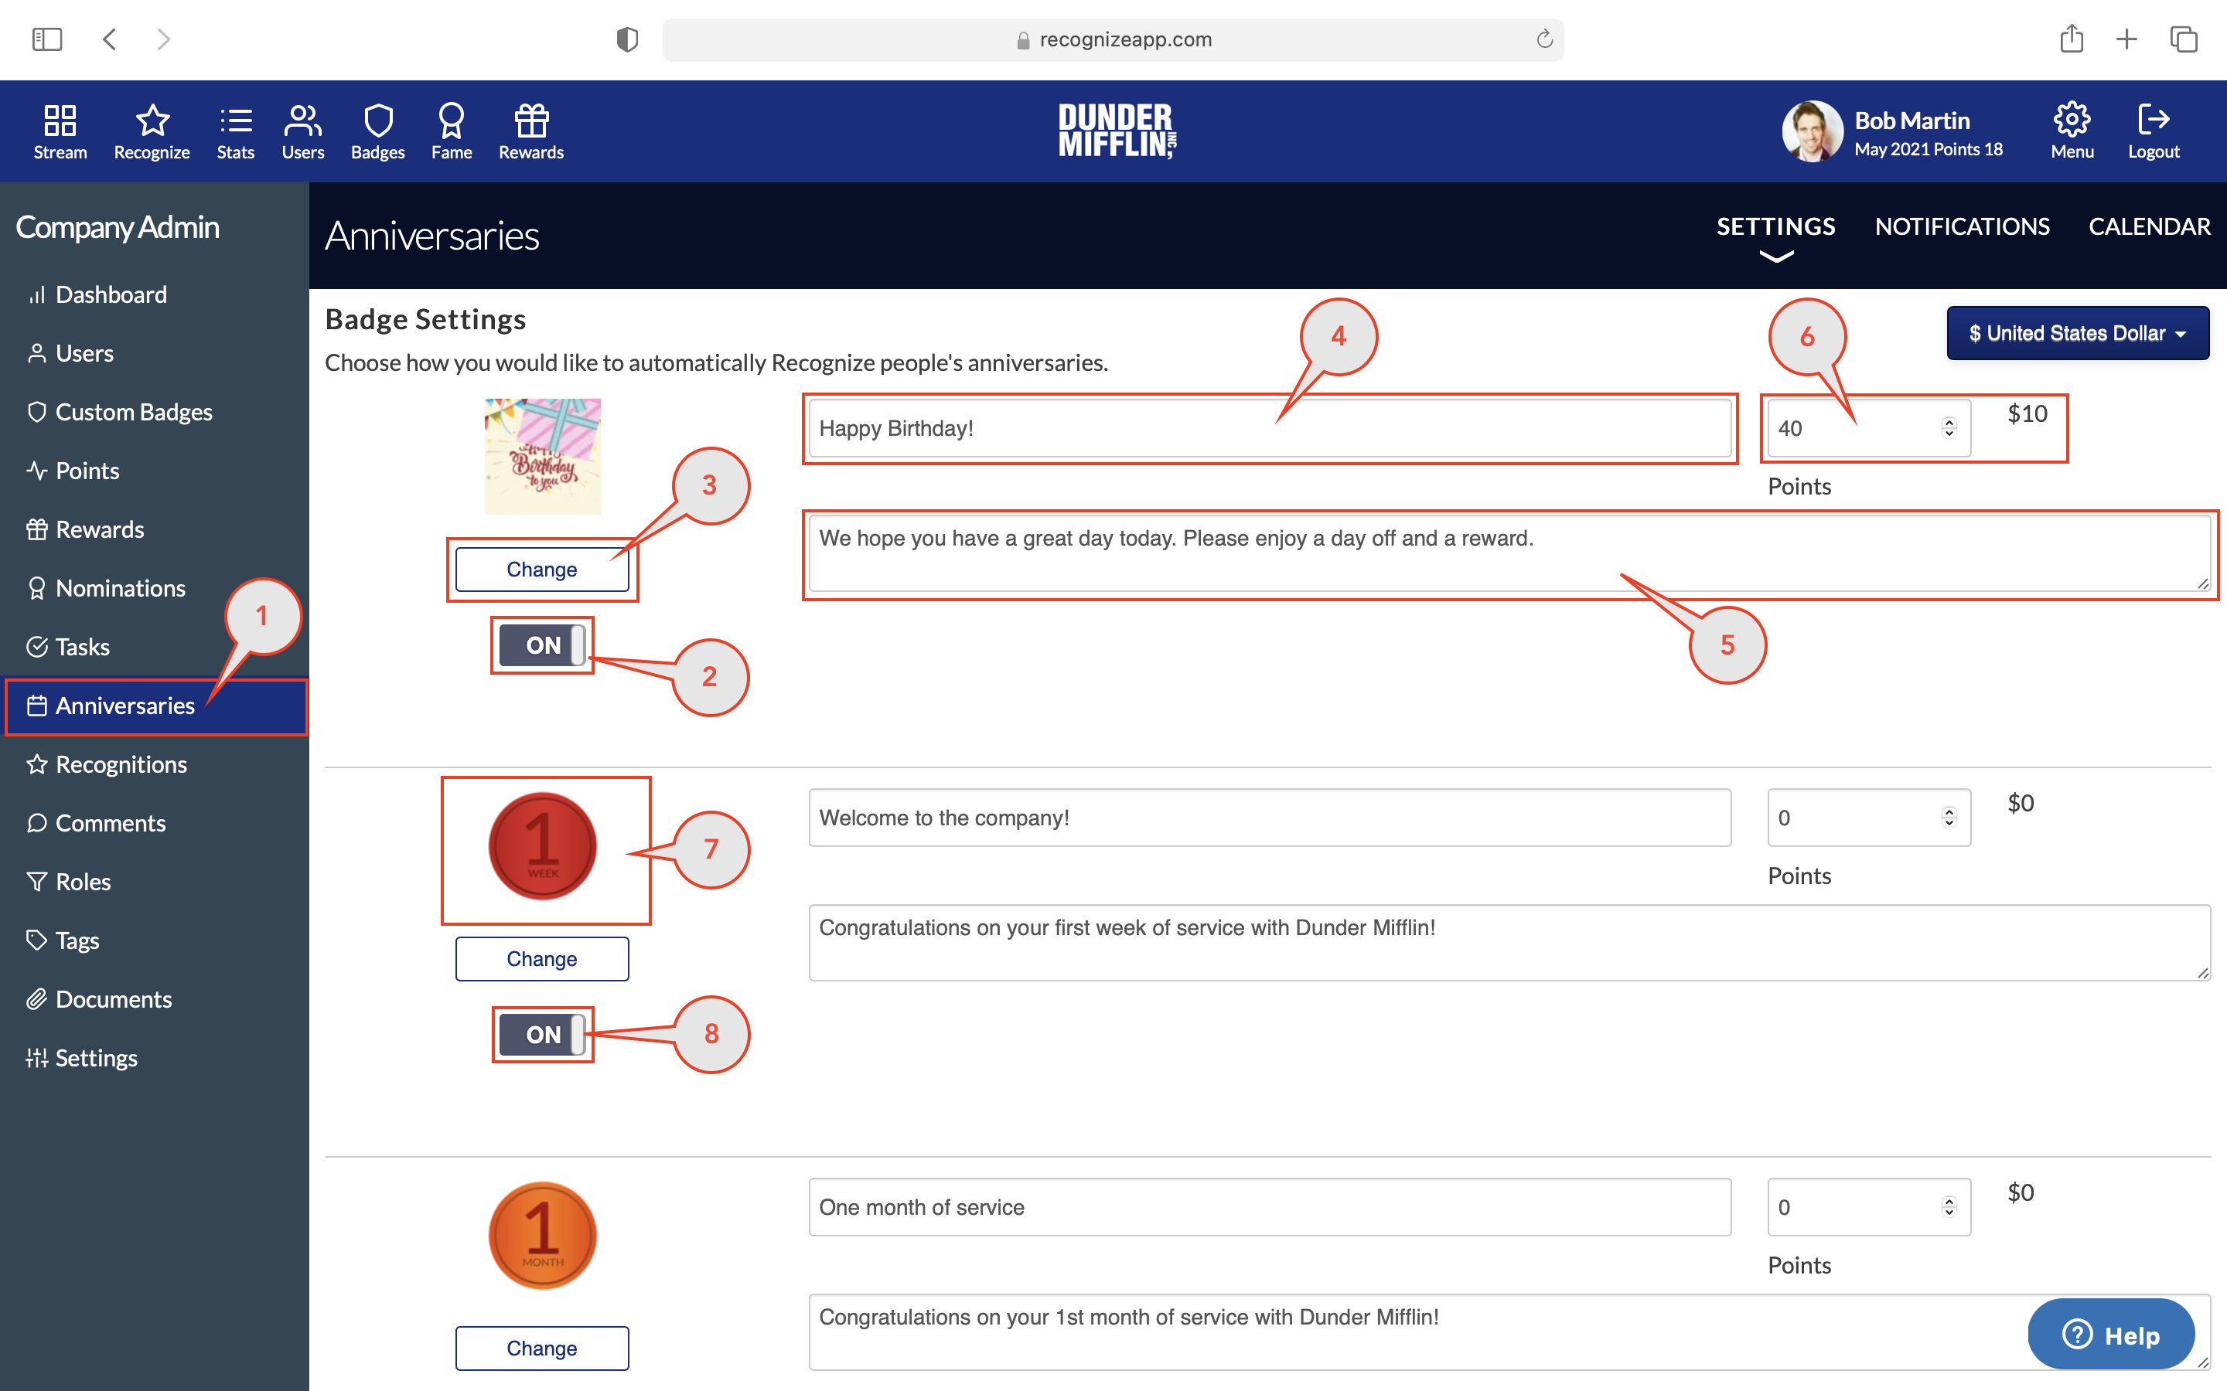Open the Stream icon in top navigation
This screenshot has height=1391, width=2227.
pyautogui.click(x=60, y=121)
